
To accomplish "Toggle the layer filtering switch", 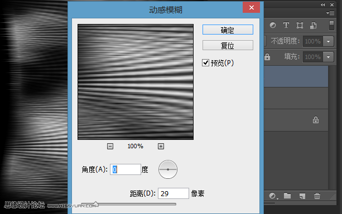I will (331, 25).
